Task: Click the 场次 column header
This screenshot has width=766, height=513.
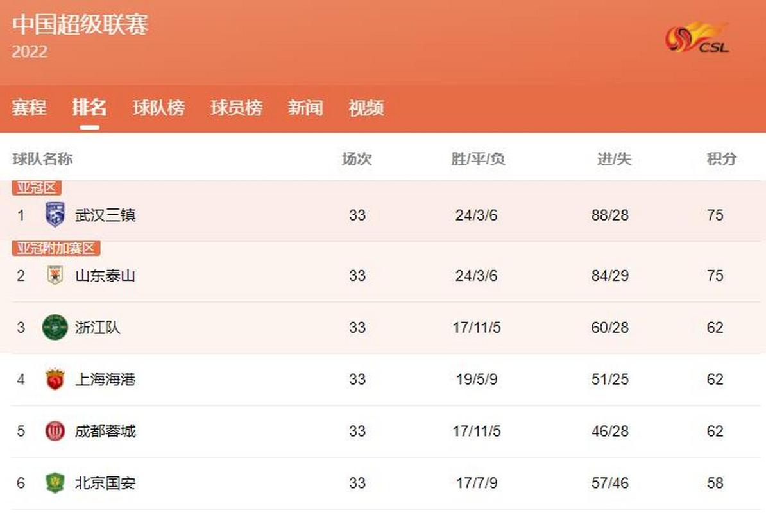Action: click(357, 158)
